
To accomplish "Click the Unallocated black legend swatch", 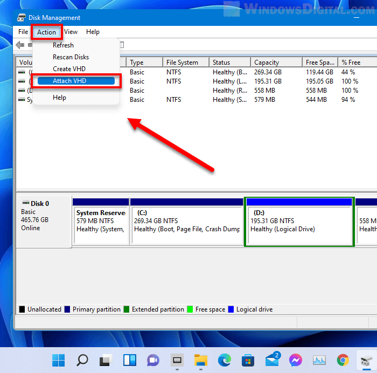I will [22, 309].
